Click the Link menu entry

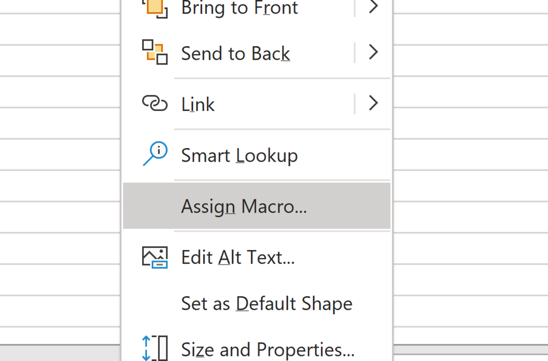point(198,104)
